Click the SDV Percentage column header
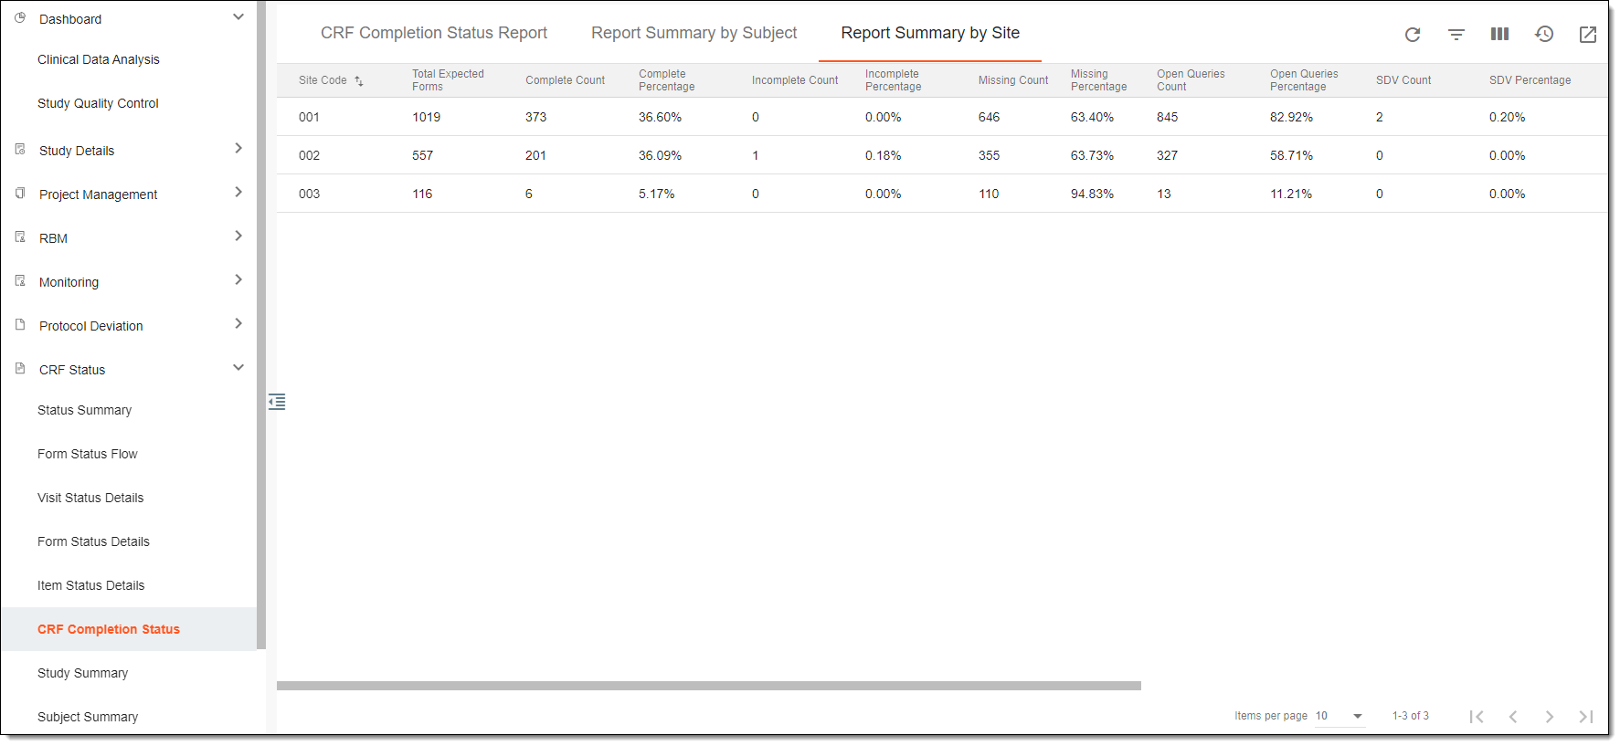 tap(1530, 80)
